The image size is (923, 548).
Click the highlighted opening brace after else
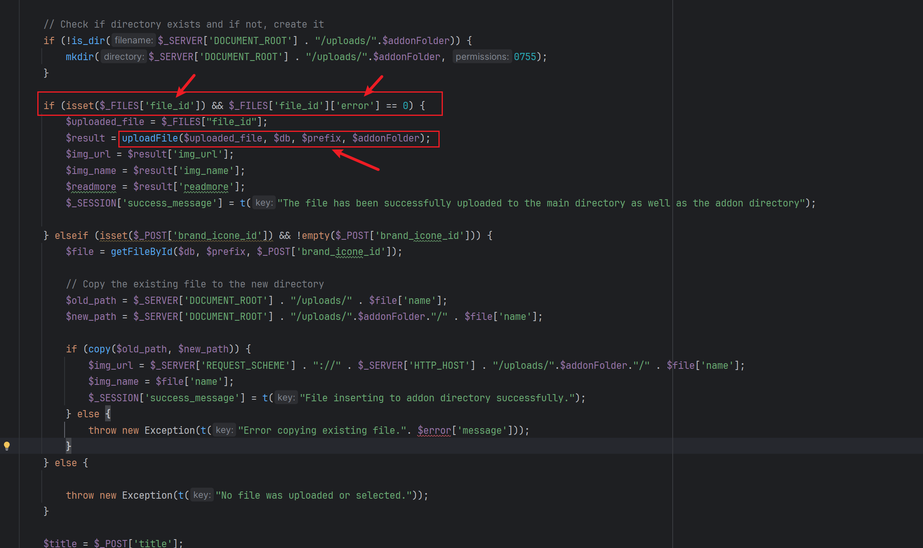[x=108, y=414]
